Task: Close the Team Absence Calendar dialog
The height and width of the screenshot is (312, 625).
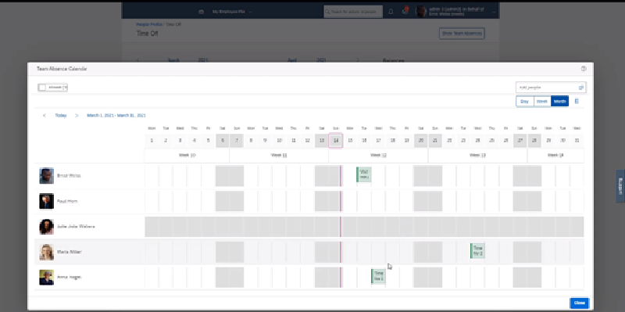Action: coord(579,303)
